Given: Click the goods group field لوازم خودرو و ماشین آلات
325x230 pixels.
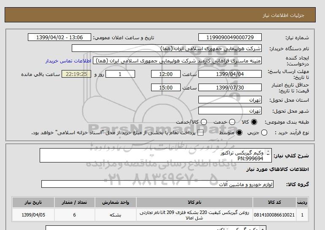Looking at the screenshot, I should [157, 184].
